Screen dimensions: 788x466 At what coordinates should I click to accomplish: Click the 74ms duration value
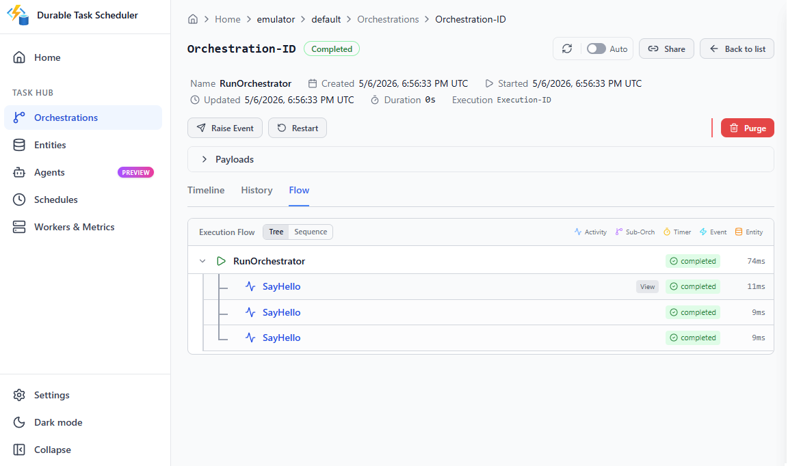pyautogui.click(x=756, y=261)
